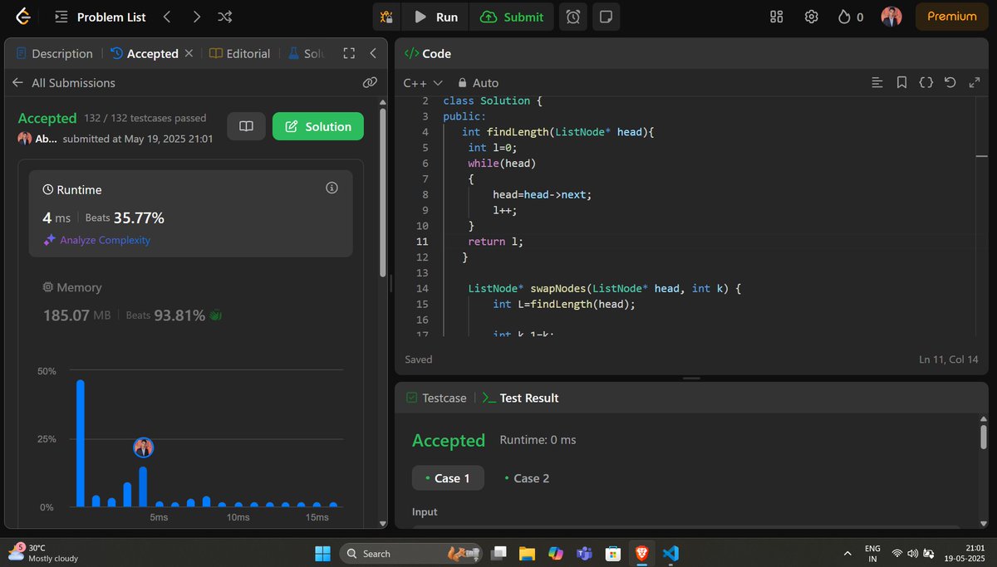
Task: Show hidden system tray icons
Action: [x=847, y=553]
